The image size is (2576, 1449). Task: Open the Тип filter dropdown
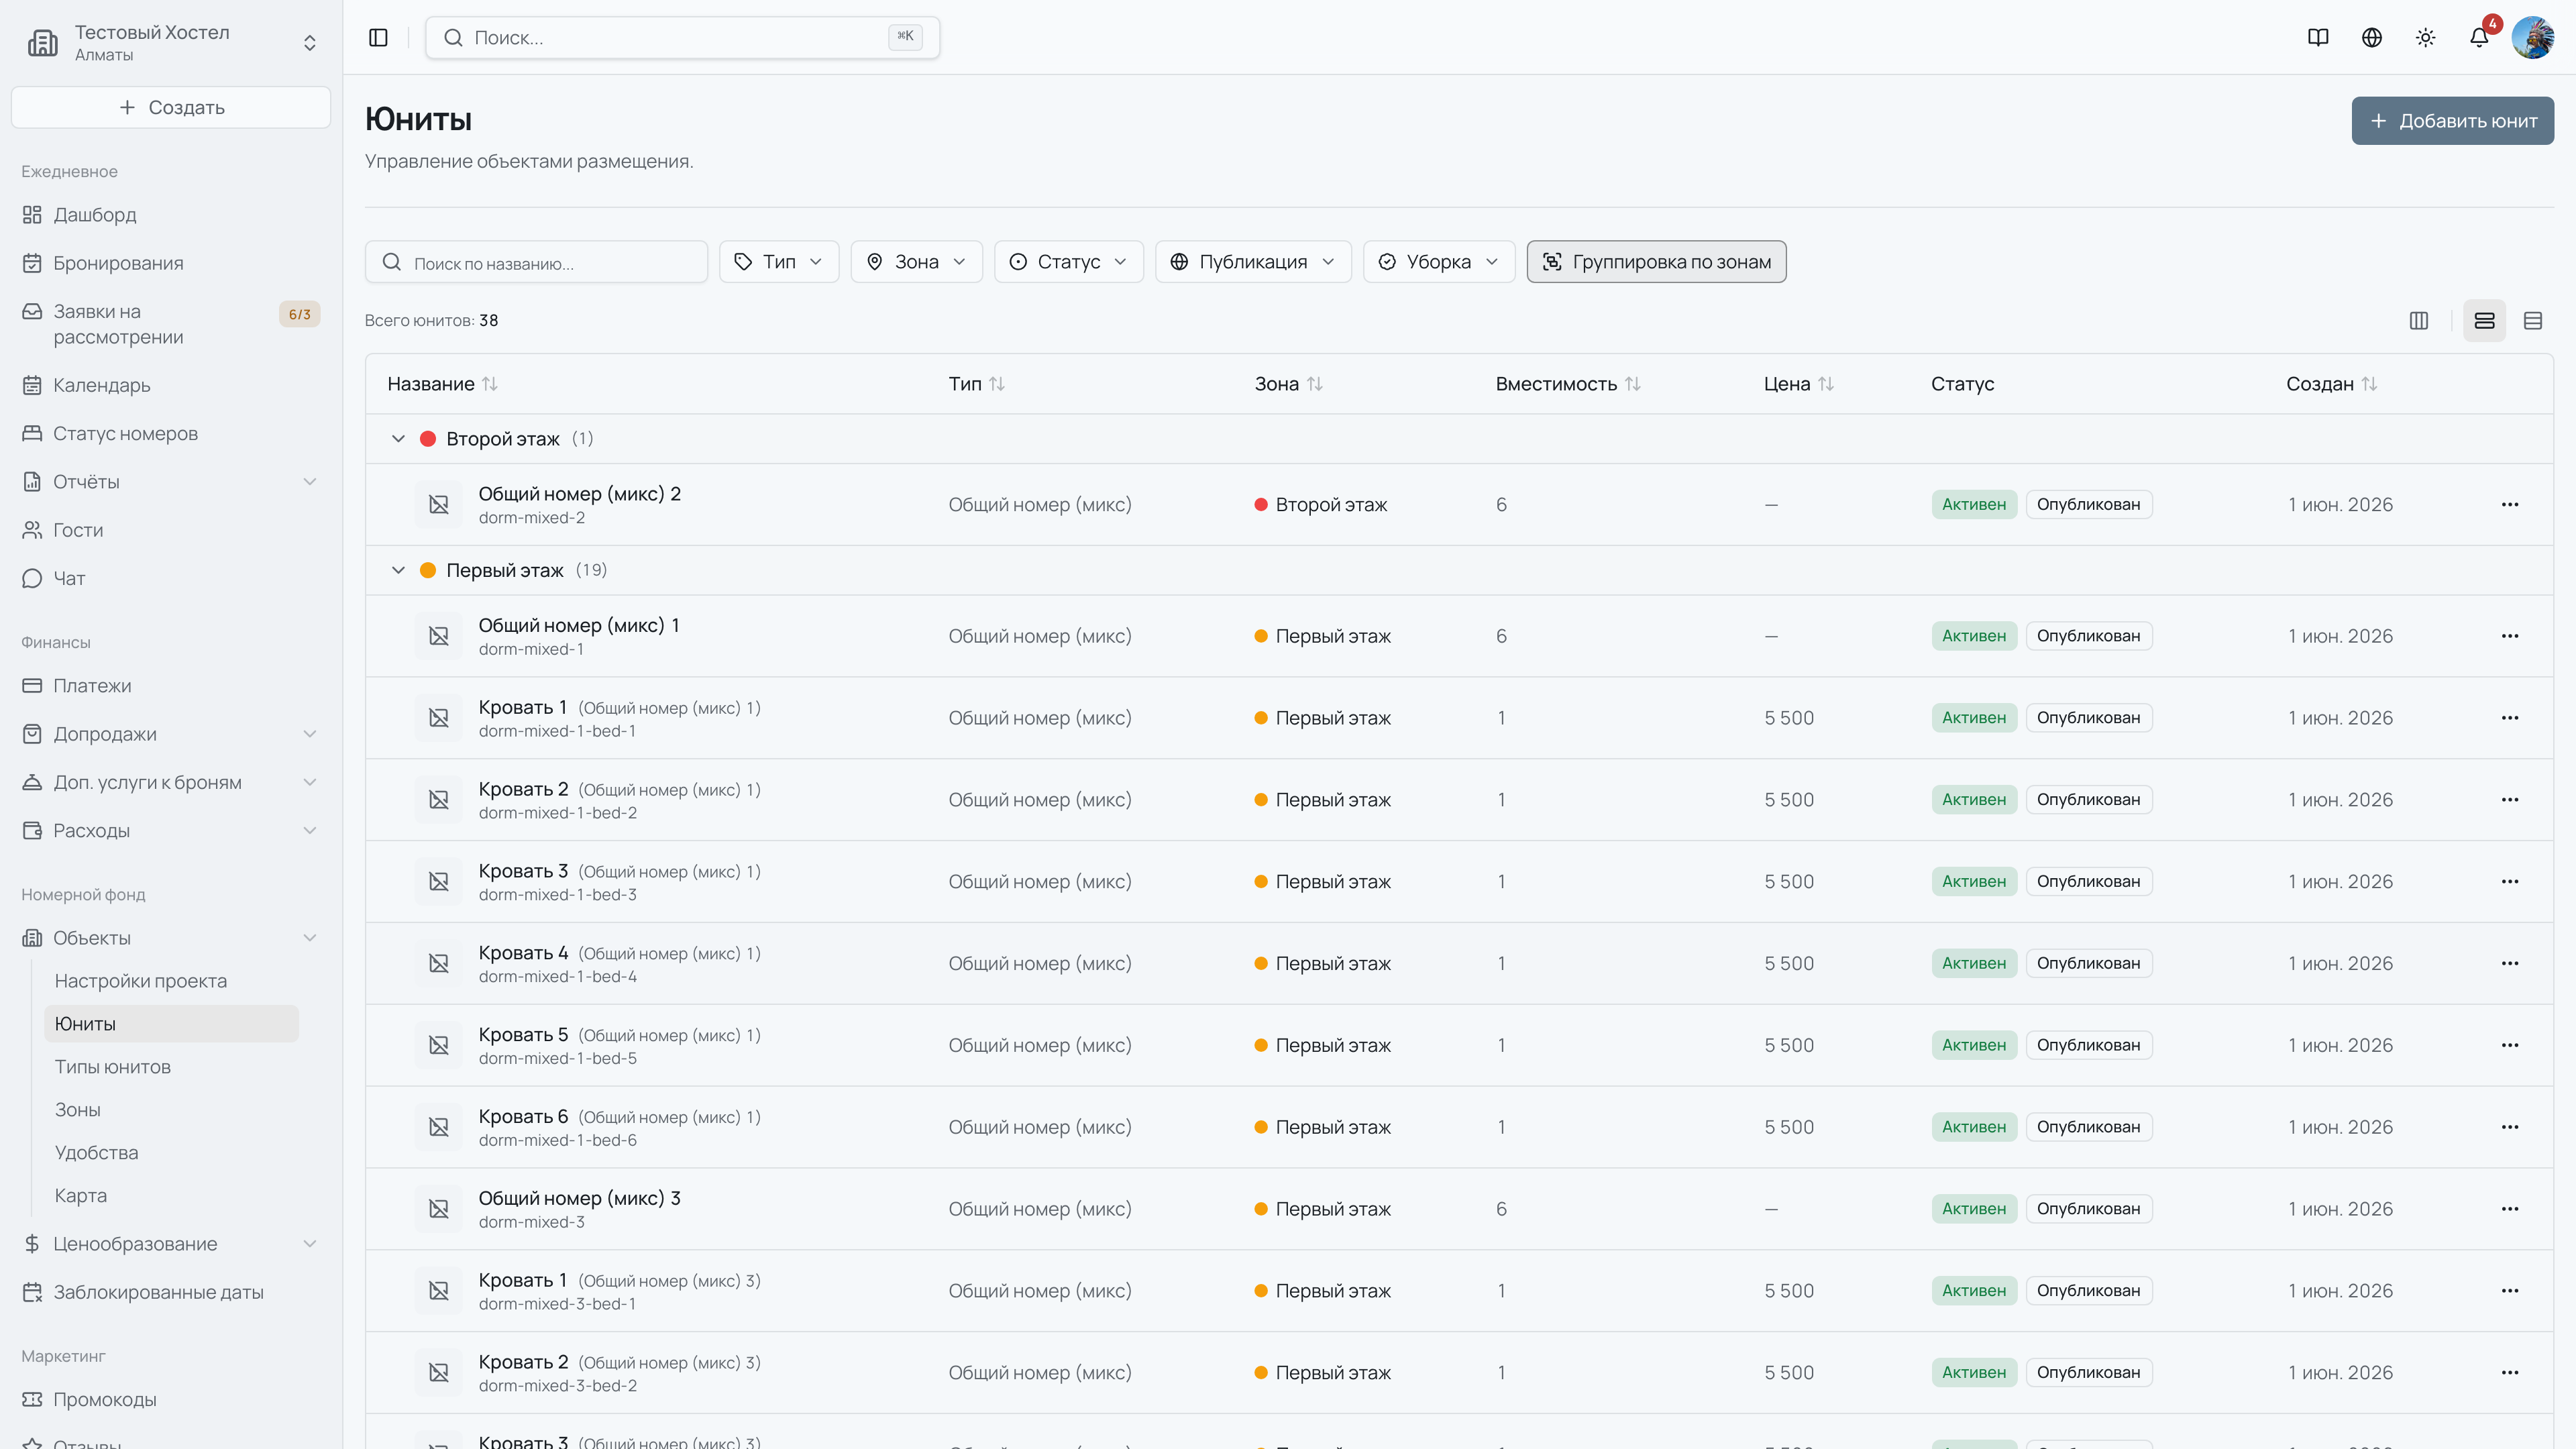point(779,261)
